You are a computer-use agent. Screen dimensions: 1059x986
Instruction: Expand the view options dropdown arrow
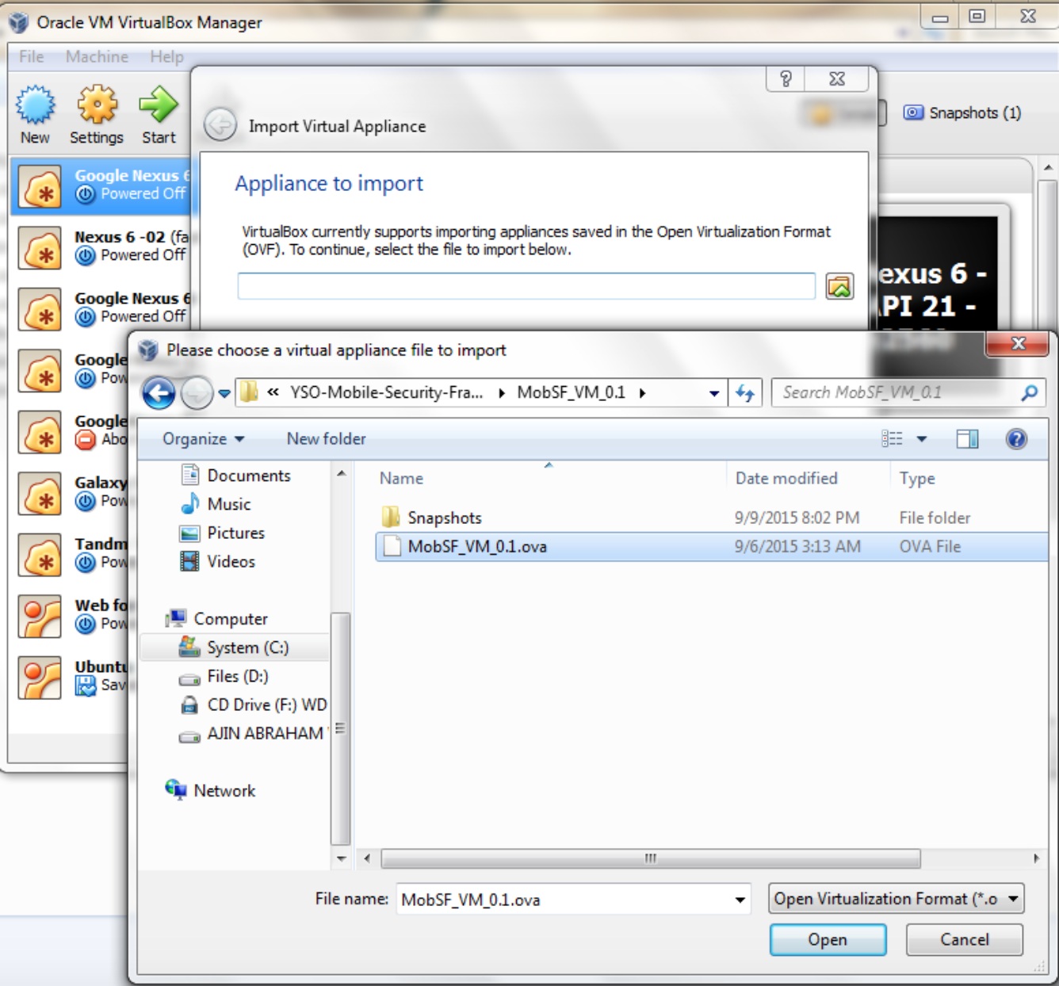tap(922, 439)
